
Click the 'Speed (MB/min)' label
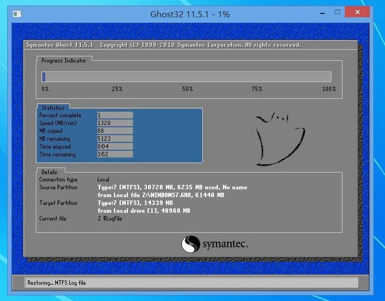(58, 123)
